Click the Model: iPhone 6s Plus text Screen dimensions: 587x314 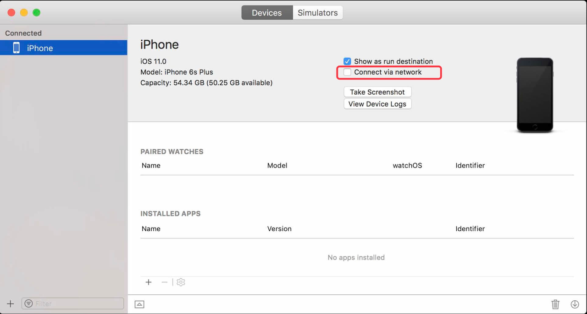(x=177, y=72)
